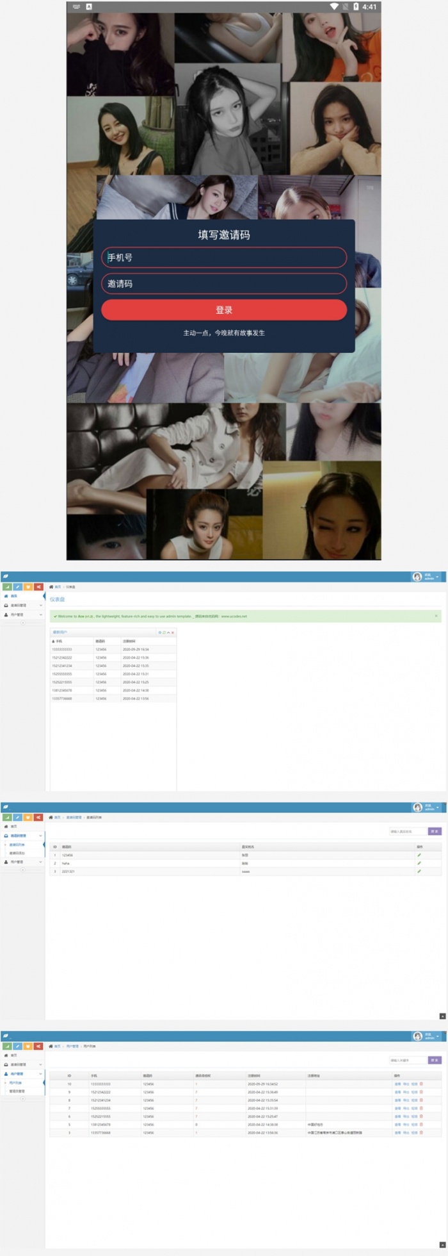Image resolution: width=448 pixels, height=1256 pixels.
Task: Collapse 邀请码管理 in invite-code list panel sidebar
Action: pyautogui.click(x=22, y=836)
